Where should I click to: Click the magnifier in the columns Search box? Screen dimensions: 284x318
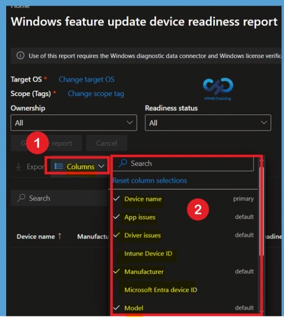(x=123, y=163)
